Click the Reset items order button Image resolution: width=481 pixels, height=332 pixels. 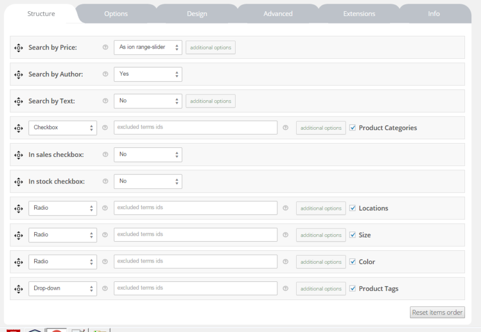tap(437, 312)
